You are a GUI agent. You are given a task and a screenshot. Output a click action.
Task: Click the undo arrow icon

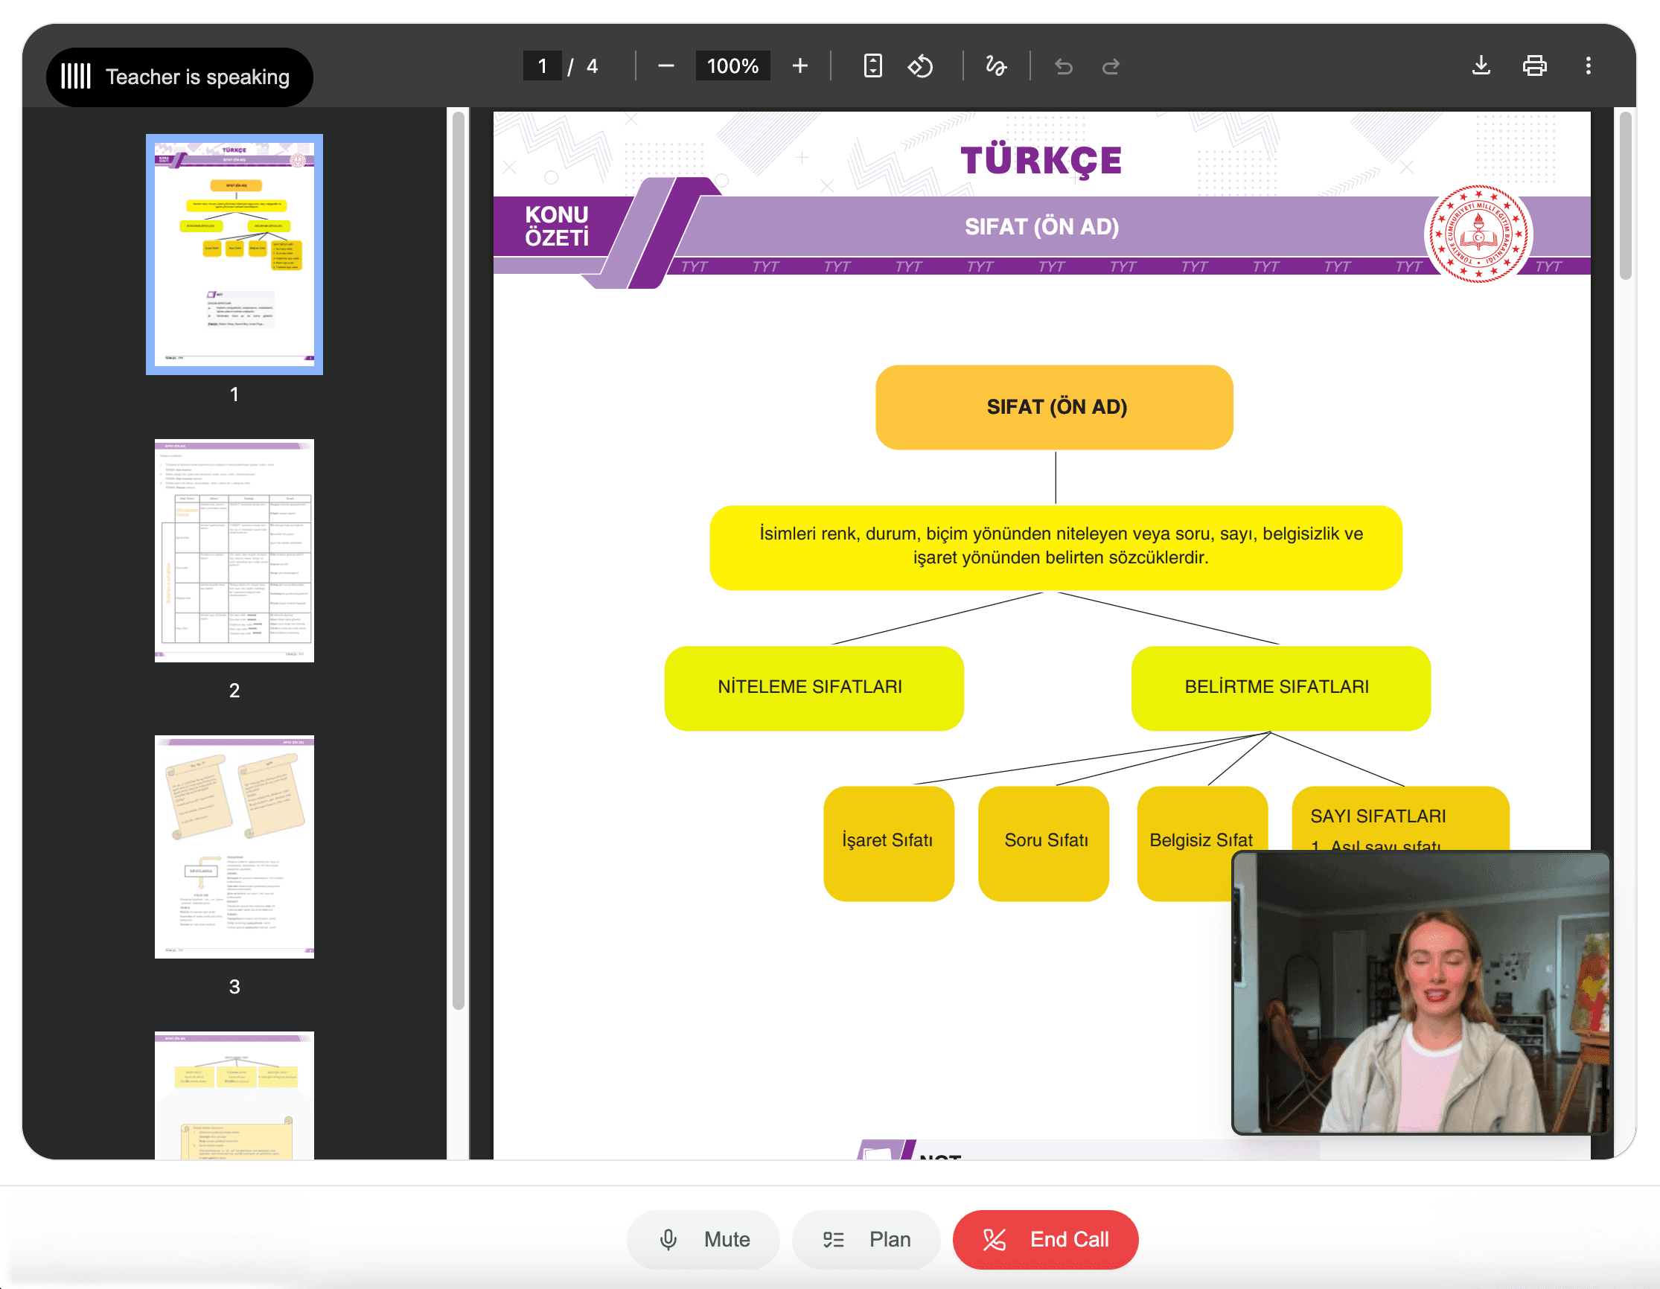pos(1063,67)
